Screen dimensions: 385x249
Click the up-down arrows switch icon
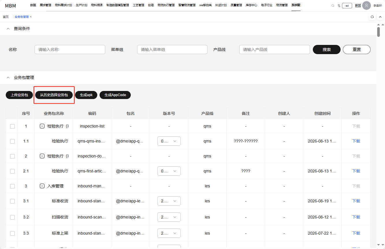pos(339,5)
